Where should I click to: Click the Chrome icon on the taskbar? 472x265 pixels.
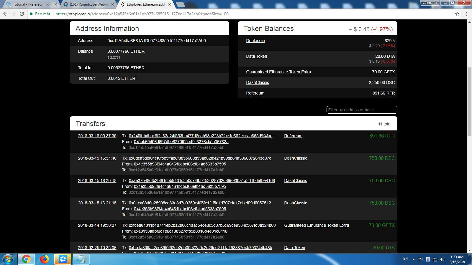[x=26, y=259]
